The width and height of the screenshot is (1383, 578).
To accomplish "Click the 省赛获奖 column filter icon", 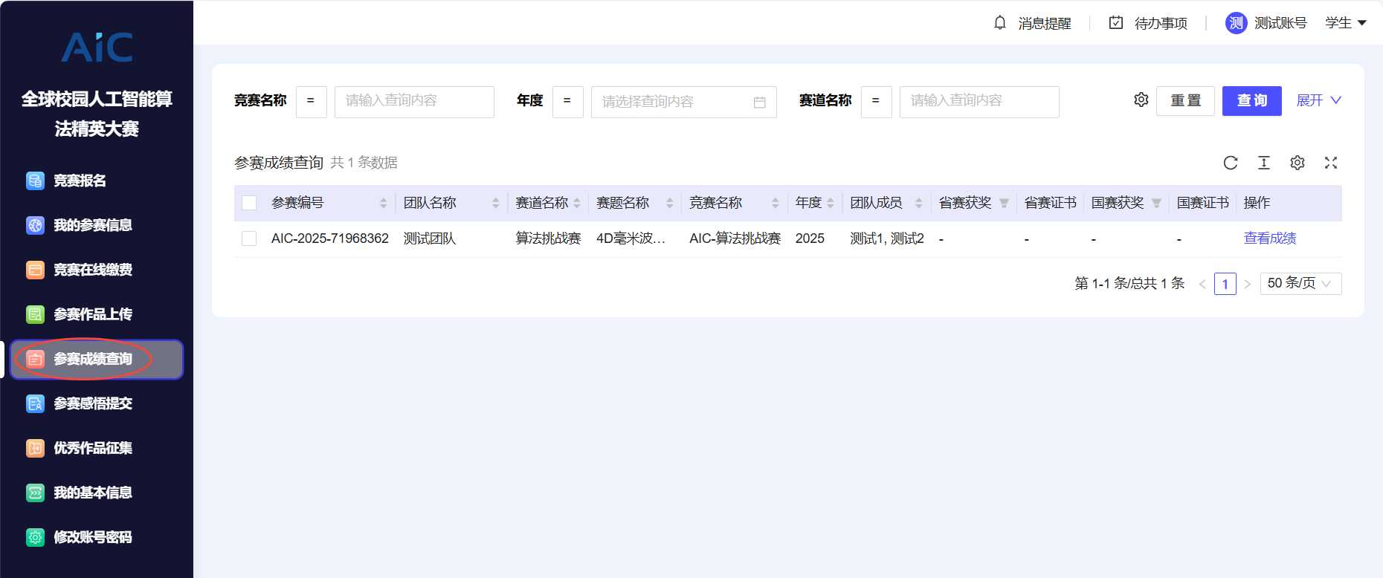I will tap(1004, 204).
